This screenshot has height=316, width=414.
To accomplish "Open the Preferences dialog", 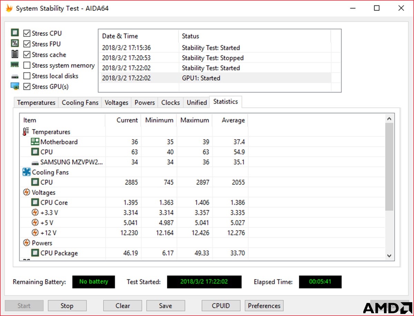I will (264, 306).
